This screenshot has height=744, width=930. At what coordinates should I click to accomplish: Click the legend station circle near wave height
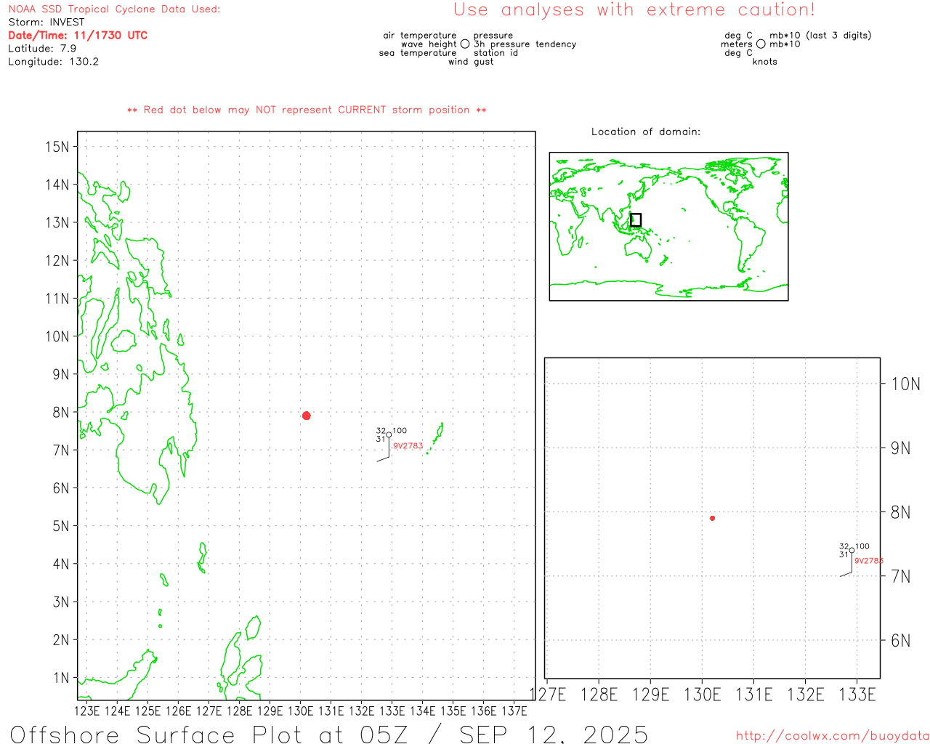pyautogui.click(x=465, y=44)
